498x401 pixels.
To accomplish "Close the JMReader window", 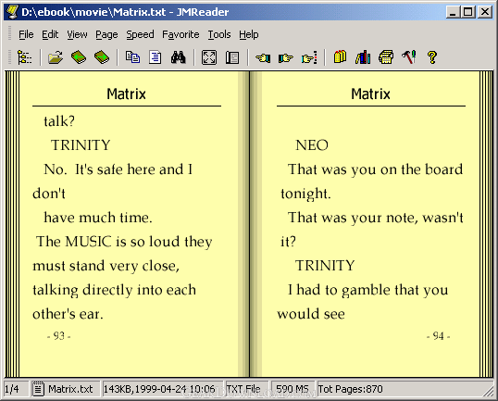I will point(485,12).
